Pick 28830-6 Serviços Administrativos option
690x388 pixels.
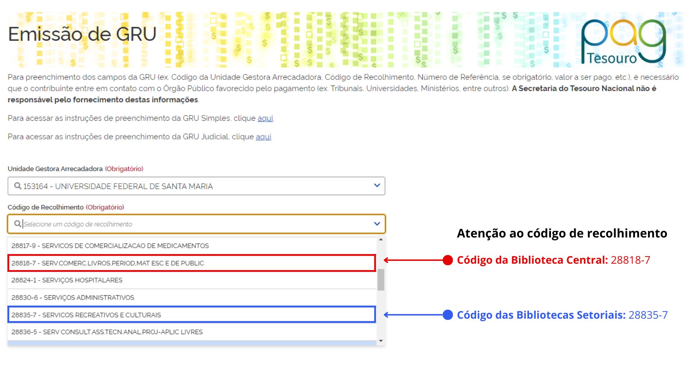(73, 297)
